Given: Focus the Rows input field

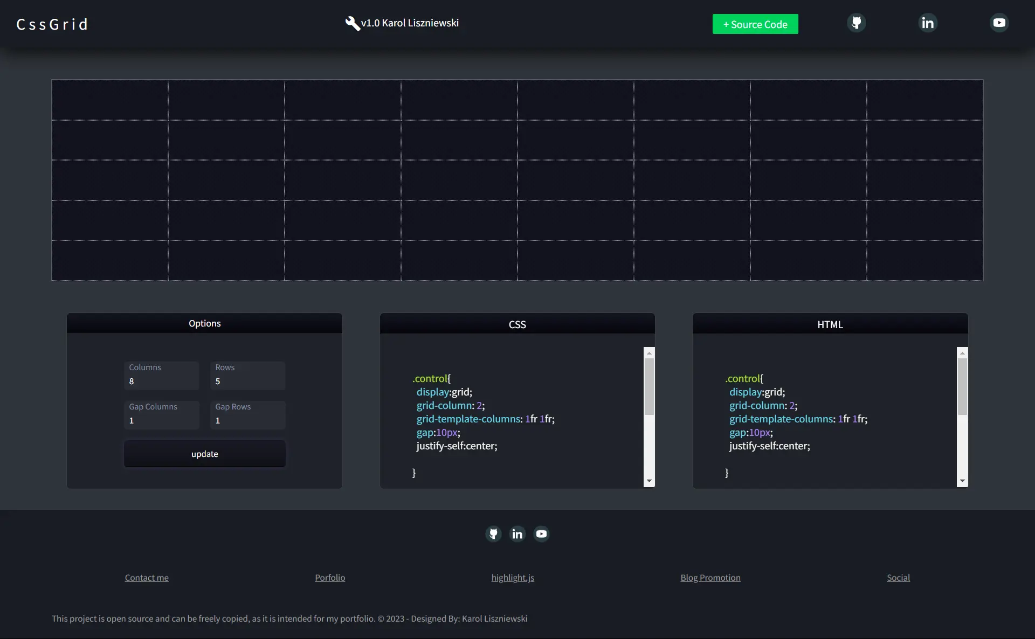Looking at the screenshot, I should [x=248, y=376].
